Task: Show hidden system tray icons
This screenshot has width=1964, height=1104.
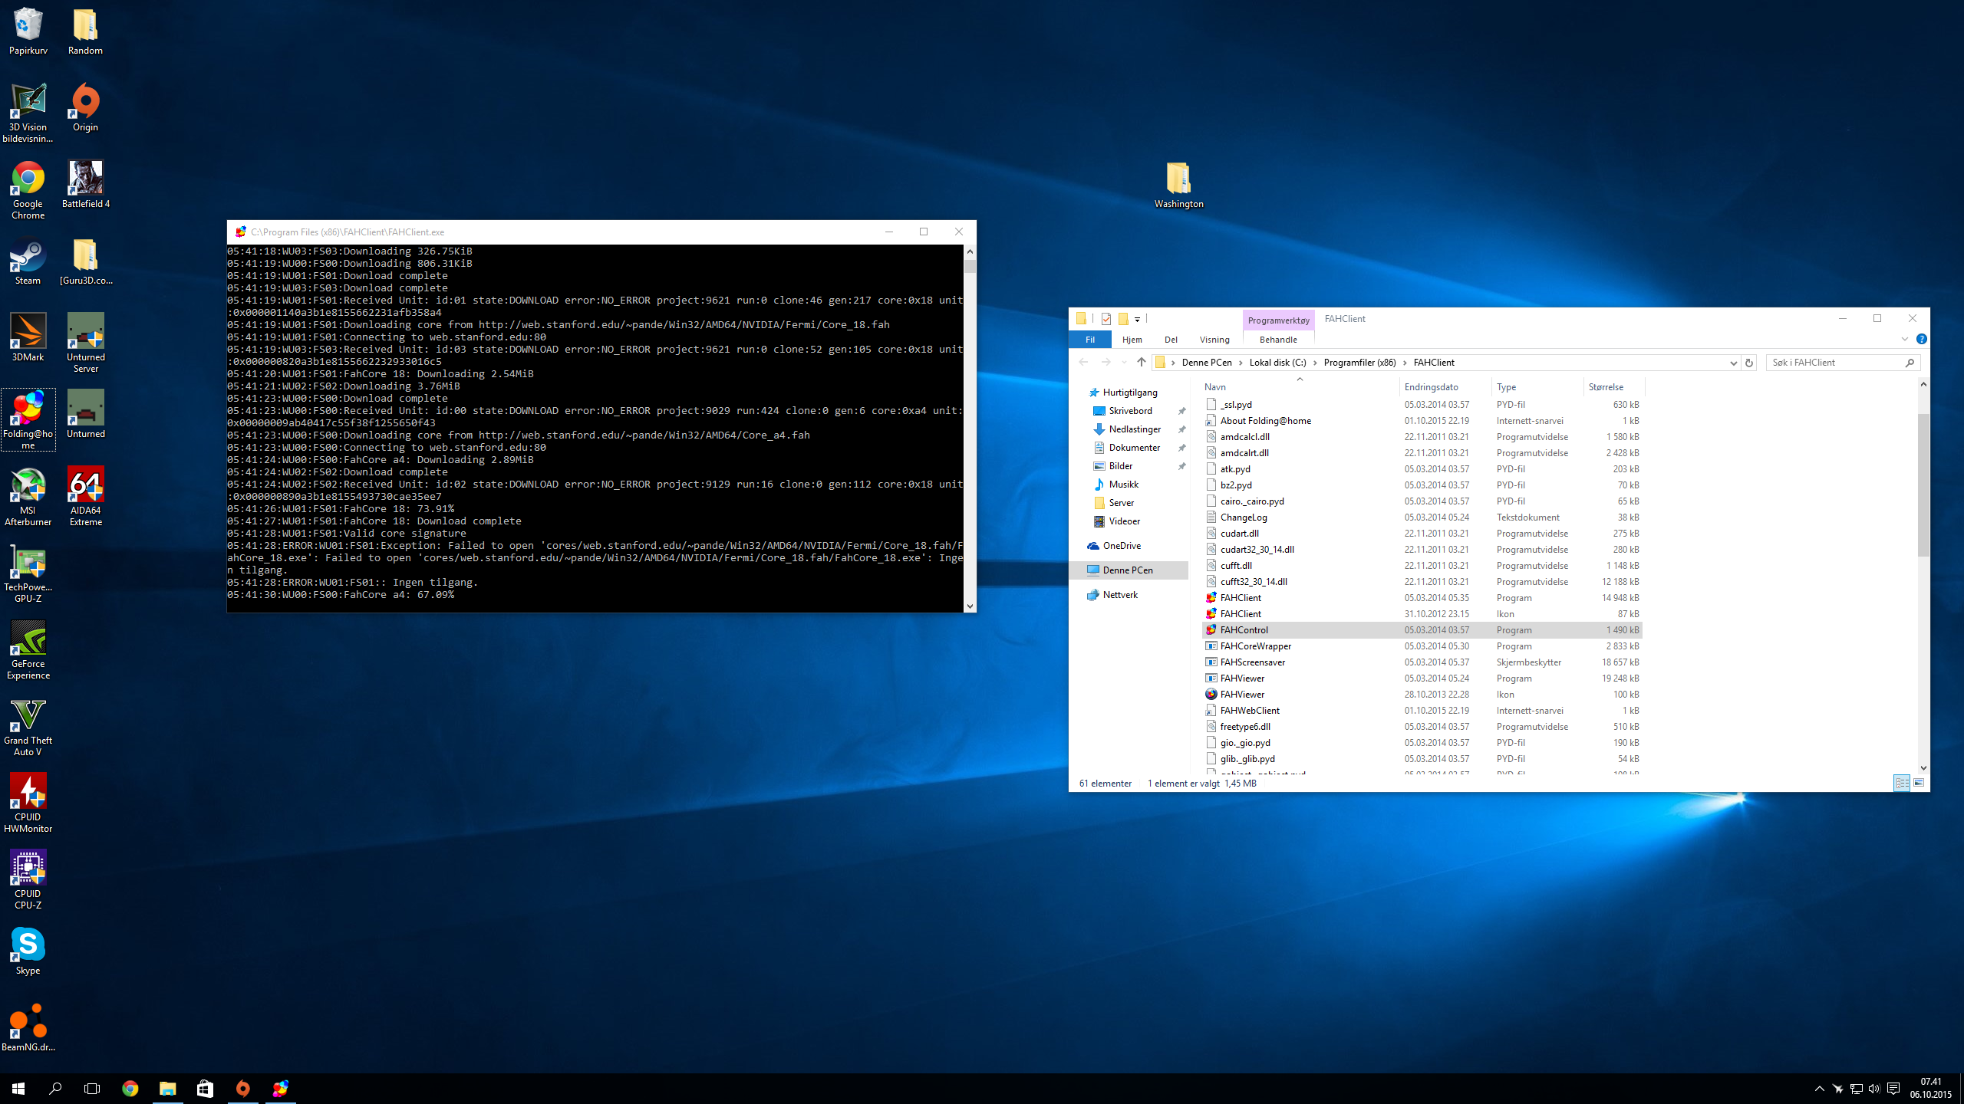Action: click(x=1819, y=1089)
